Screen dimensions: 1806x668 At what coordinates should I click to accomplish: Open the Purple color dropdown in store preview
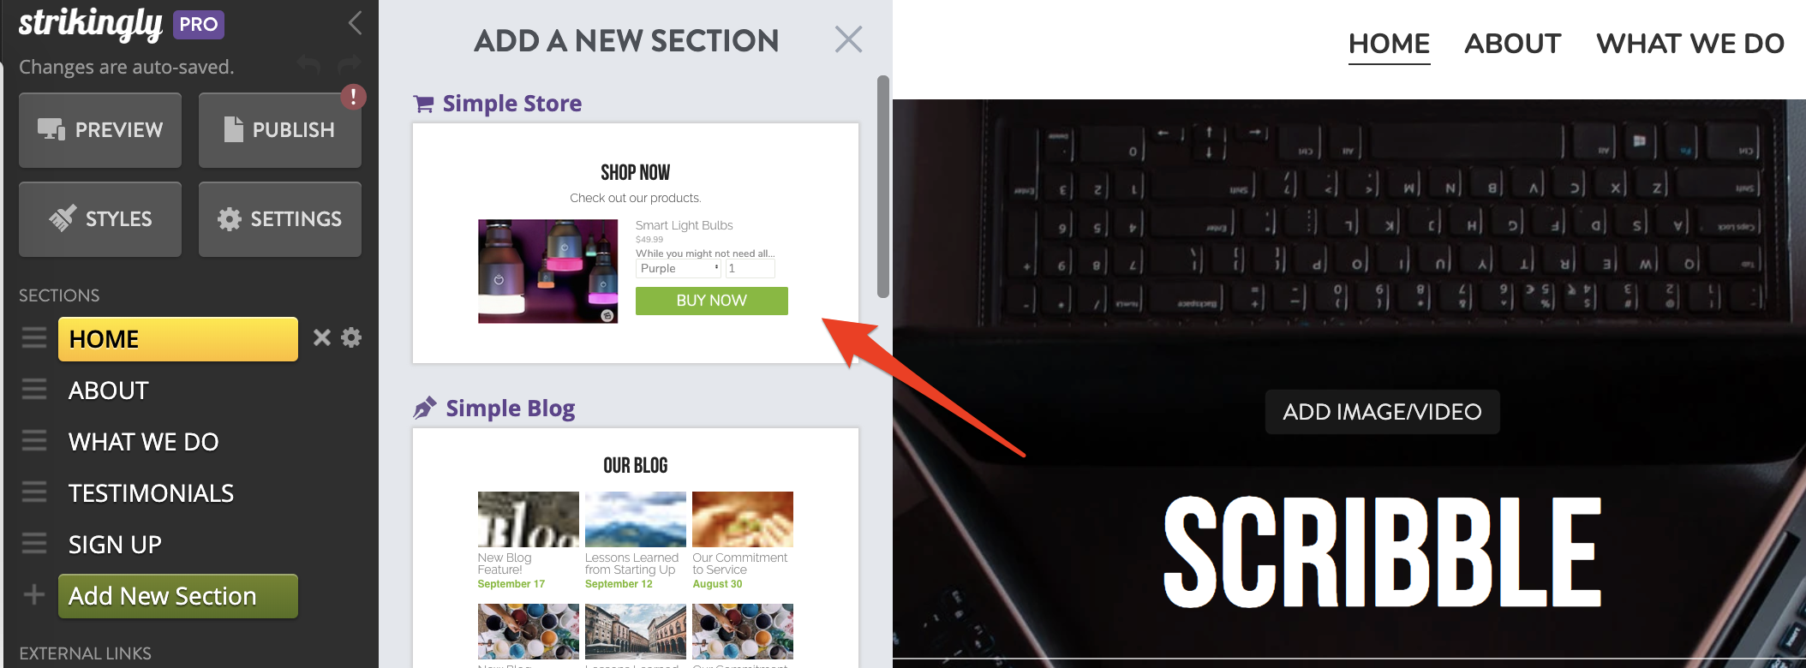point(679,269)
